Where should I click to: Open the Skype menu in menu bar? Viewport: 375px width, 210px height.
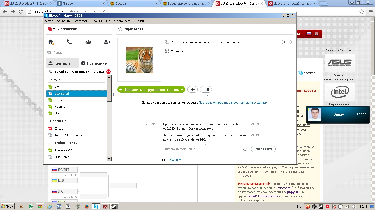click(49, 21)
